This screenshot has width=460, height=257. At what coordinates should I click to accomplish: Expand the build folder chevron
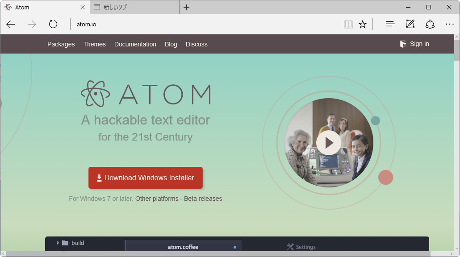(x=58, y=243)
